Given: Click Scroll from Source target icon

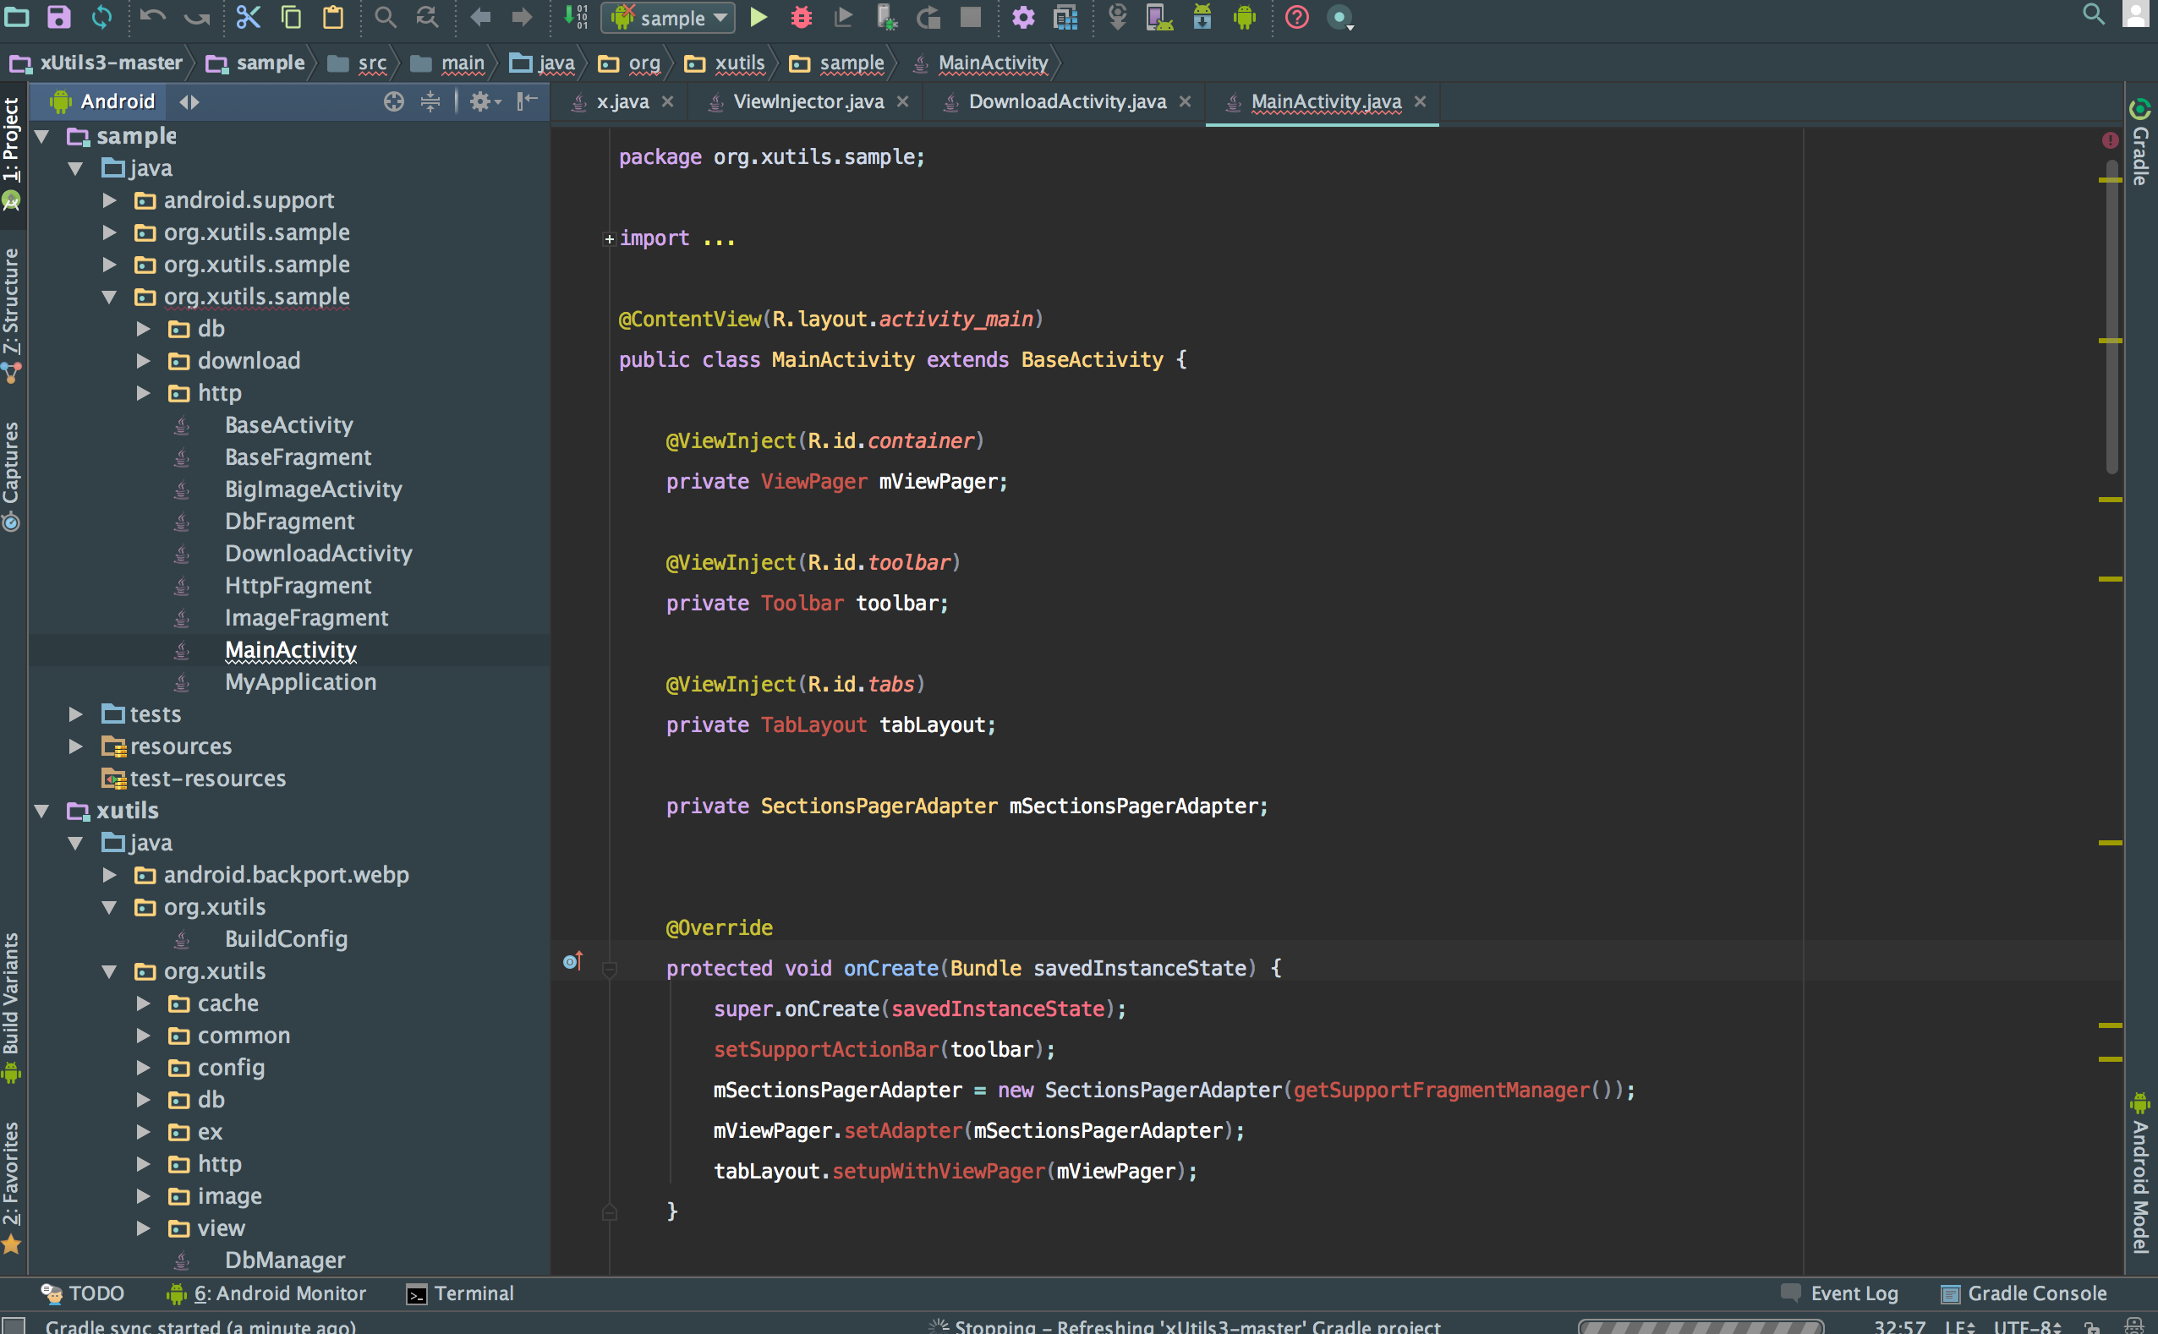Looking at the screenshot, I should (393, 101).
